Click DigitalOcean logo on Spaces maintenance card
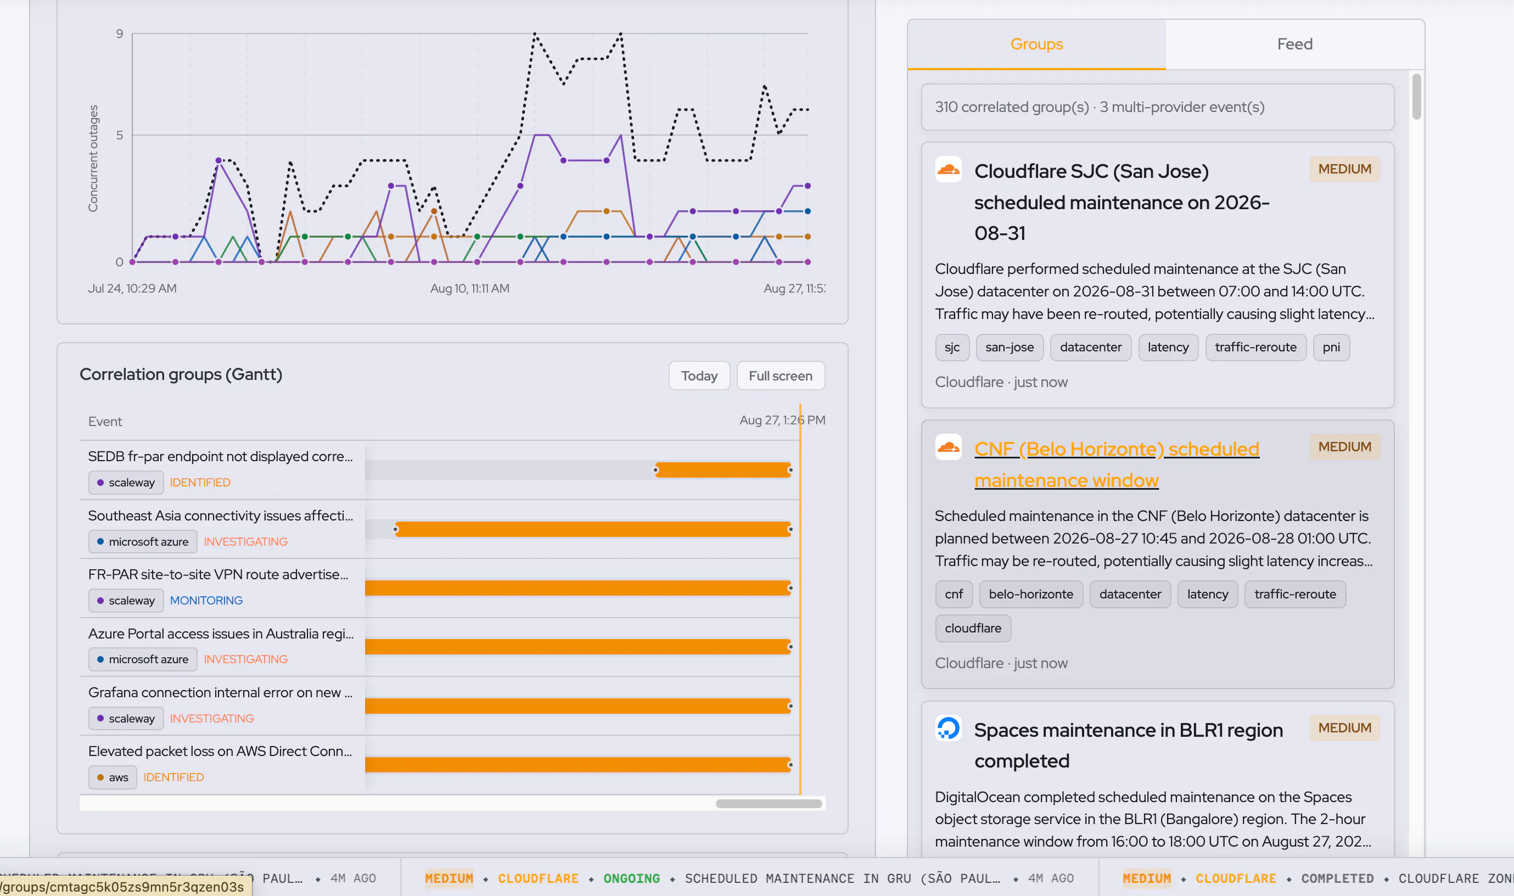The height and width of the screenshot is (896, 1514). (947, 728)
